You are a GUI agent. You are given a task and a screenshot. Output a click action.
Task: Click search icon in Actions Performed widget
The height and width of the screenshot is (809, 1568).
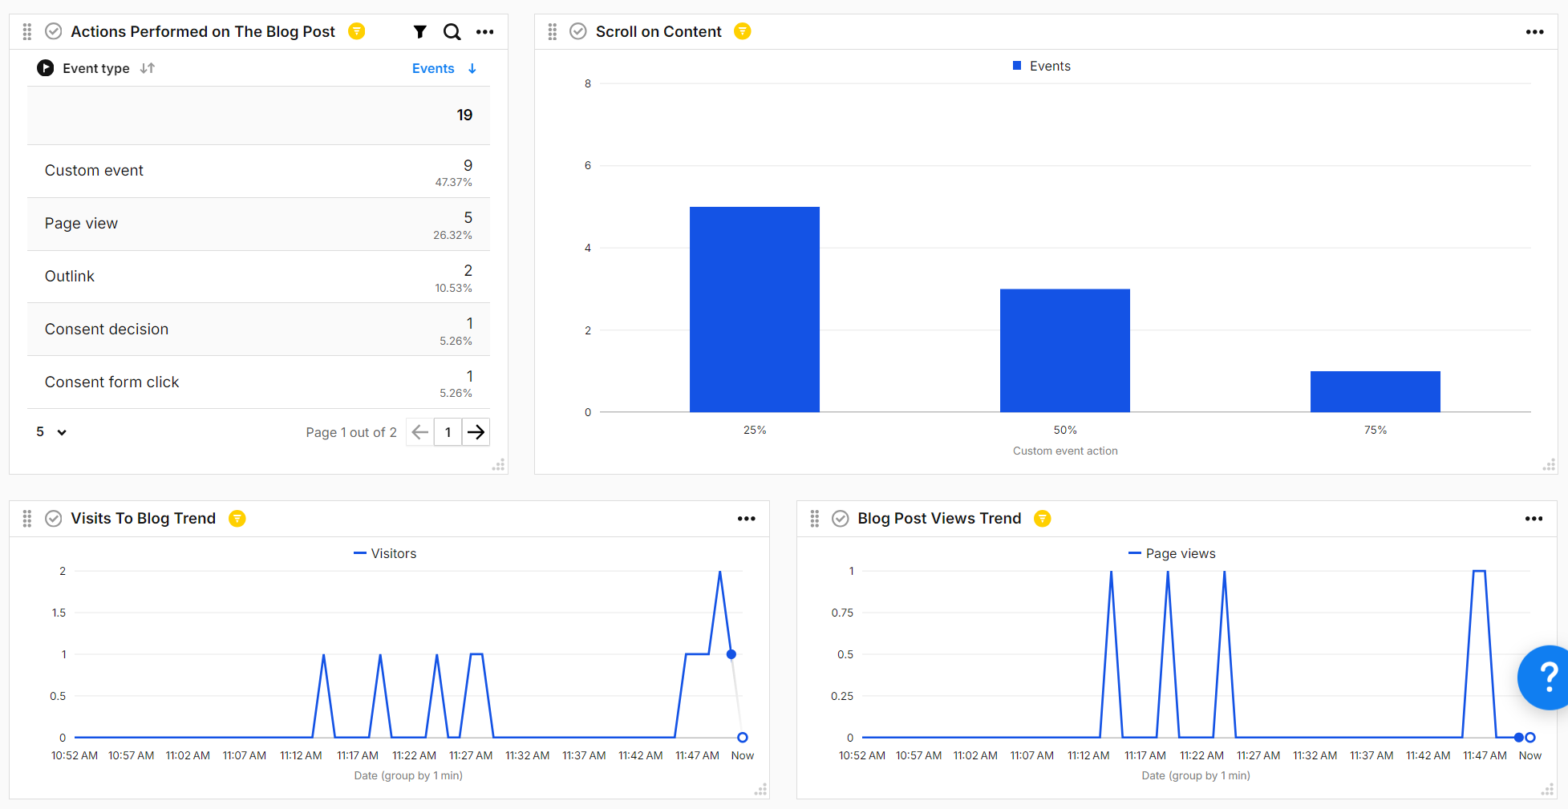(x=452, y=32)
